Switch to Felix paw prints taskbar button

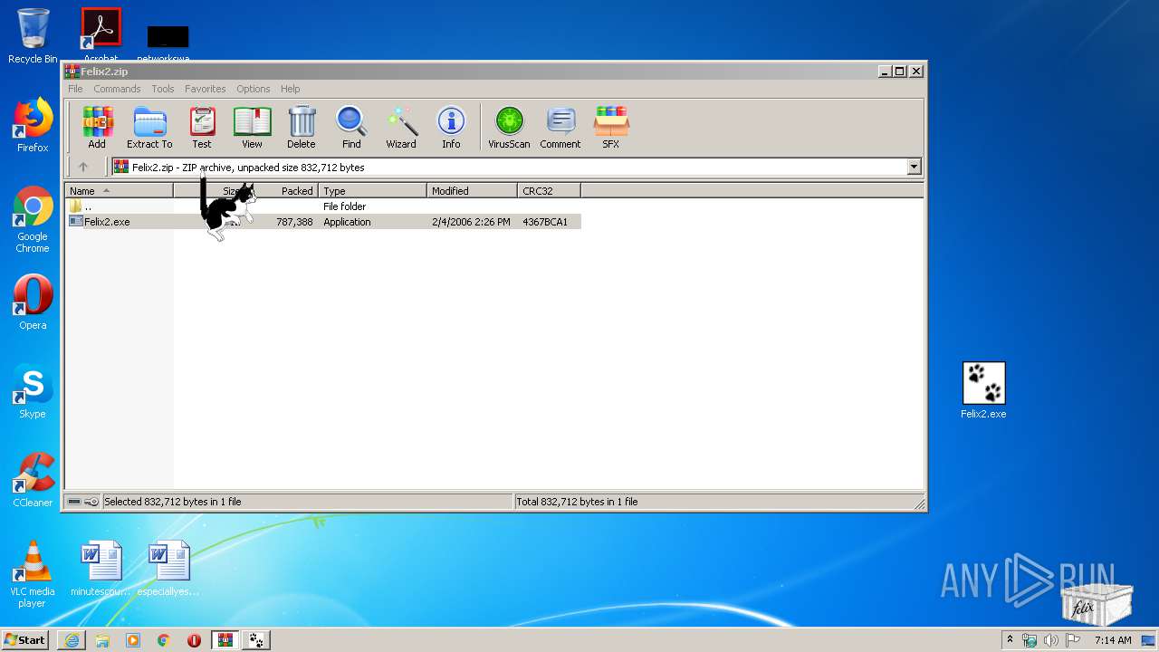pos(256,640)
